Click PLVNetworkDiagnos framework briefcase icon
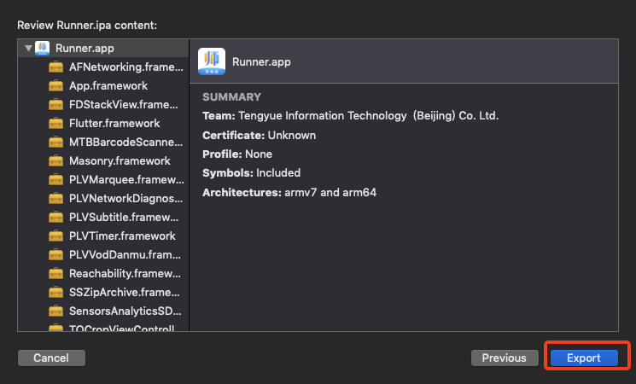Viewport: 636px width, 384px height. [x=55, y=198]
